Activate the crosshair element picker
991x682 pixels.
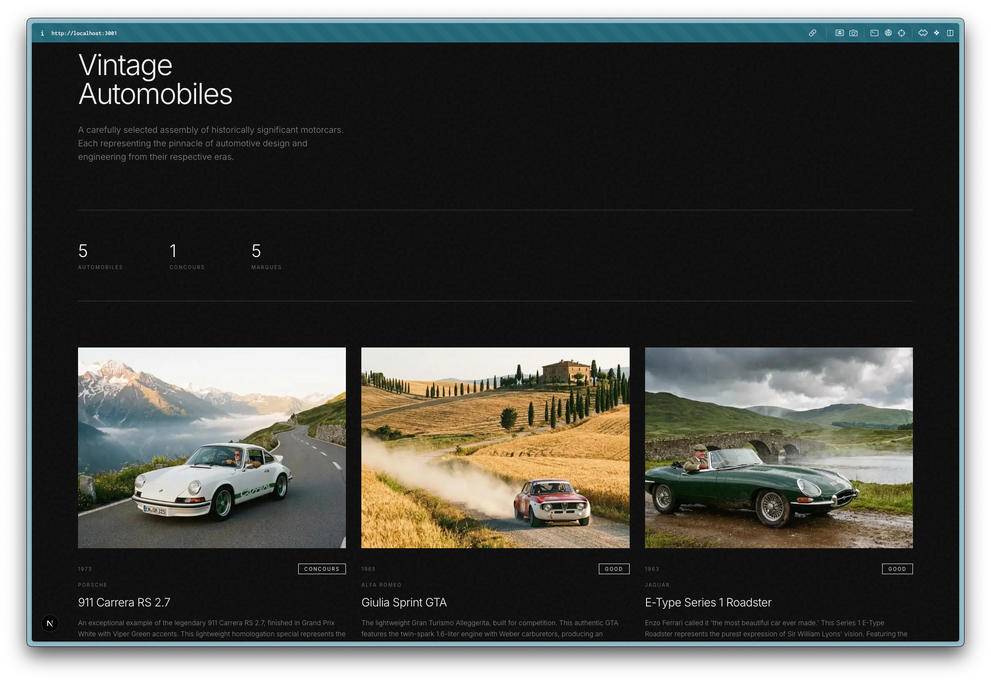pos(901,33)
